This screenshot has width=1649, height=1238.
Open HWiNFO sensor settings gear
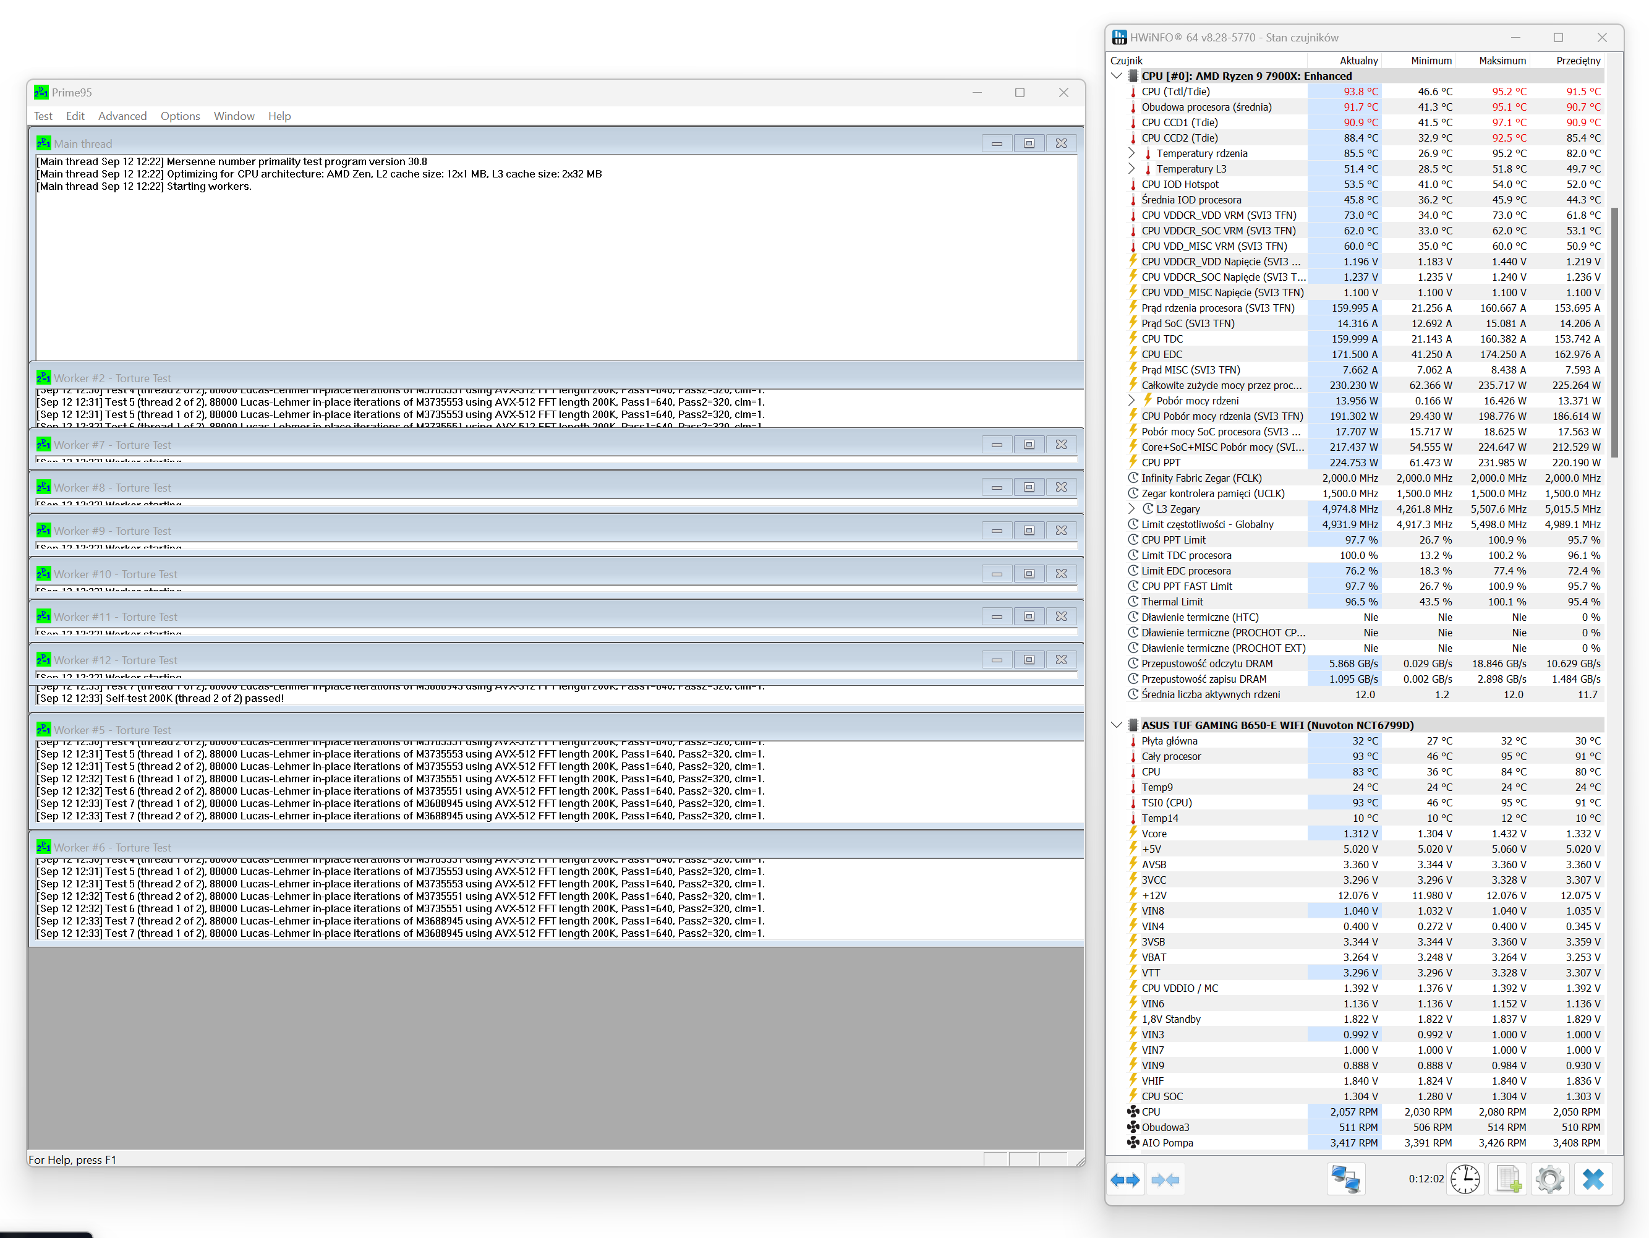pyautogui.click(x=1550, y=1179)
